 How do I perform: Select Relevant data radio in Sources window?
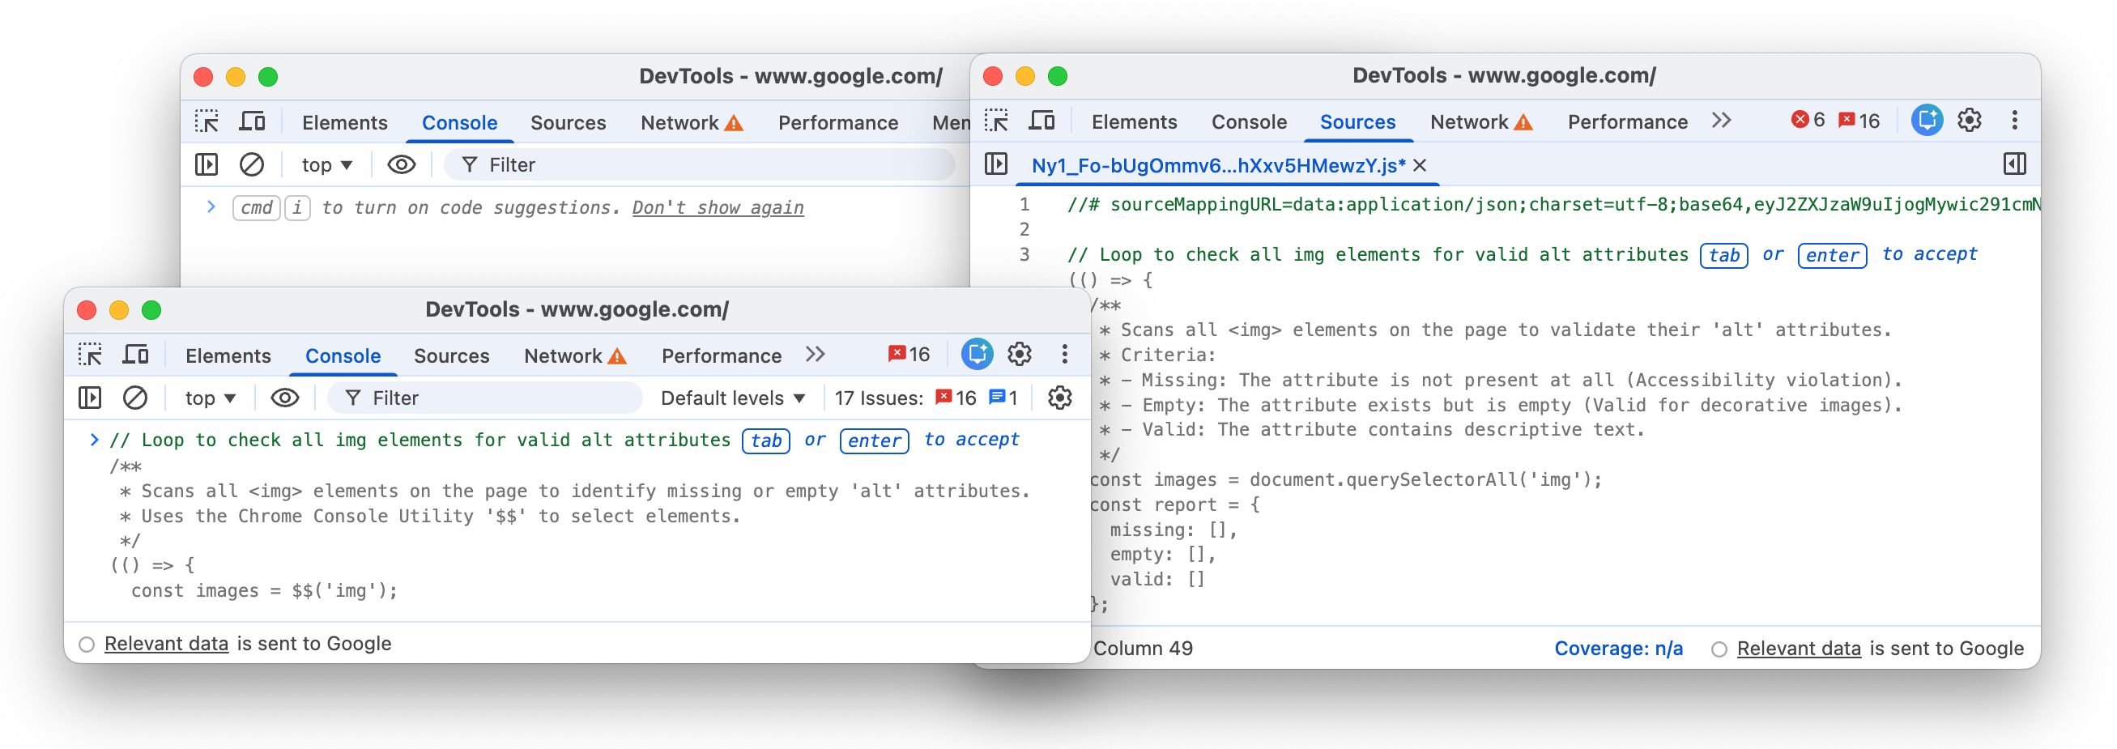pos(1719,648)
